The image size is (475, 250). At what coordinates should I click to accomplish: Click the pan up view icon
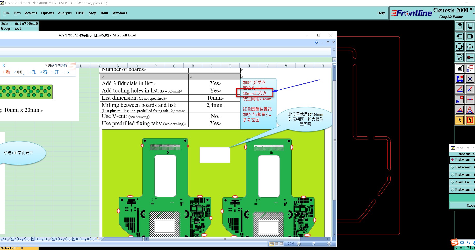point(460,26)
